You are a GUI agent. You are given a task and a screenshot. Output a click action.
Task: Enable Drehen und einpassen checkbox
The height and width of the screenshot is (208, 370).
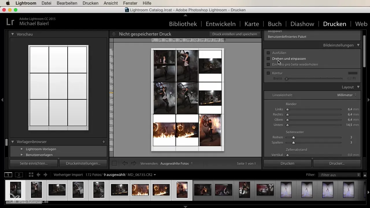coord(268,59)
